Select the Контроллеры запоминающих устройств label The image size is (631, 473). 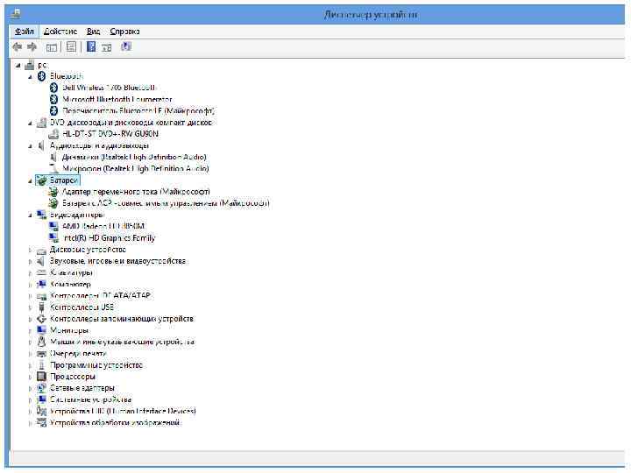[122, 319]
